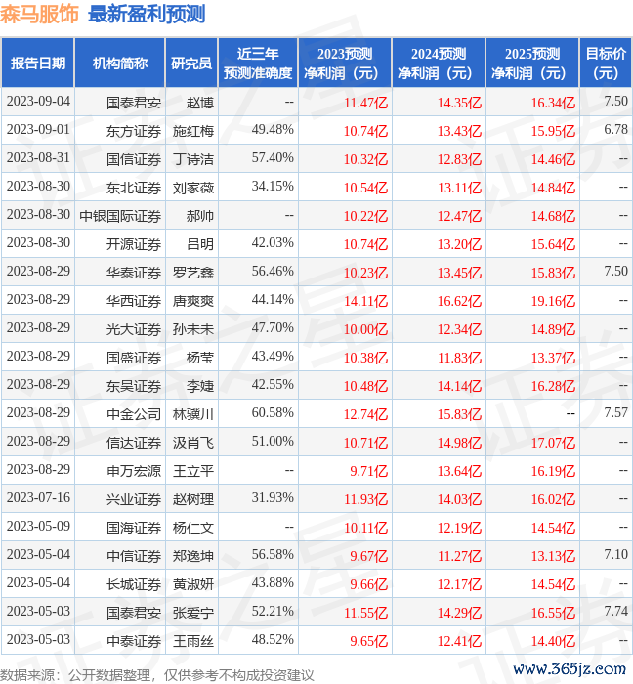Image resolution: width=633 pixels, height=684 pixels.
Task: Click 2023 profit forecast 9.65亿
Action: click(x=369, y=641)
